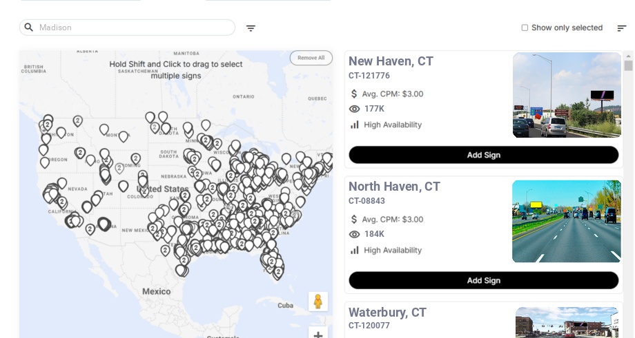This screenshot has width=635, height=338.
Task: Click North Haven's availability bars icon
Action: tap(355, 250)
